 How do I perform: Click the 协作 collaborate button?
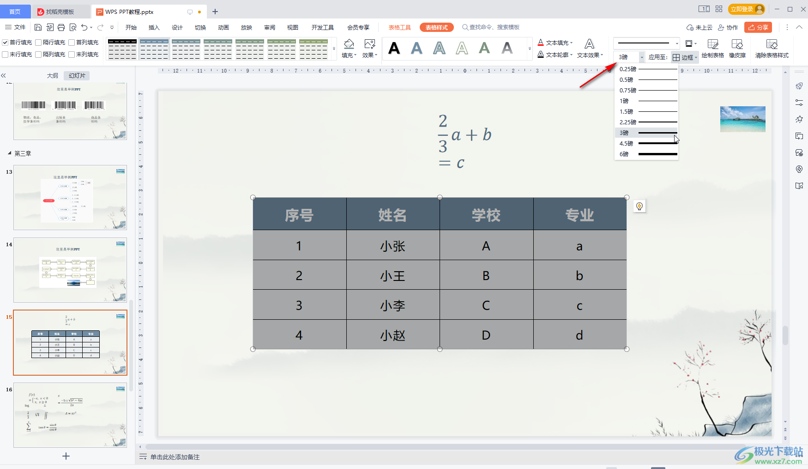click(x=728, y=27)
